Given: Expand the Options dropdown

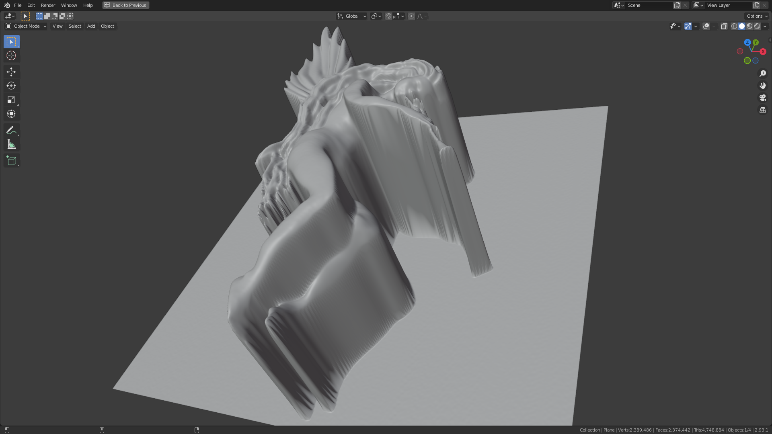Looking at the screenshot, I should (x=758, y=16).
